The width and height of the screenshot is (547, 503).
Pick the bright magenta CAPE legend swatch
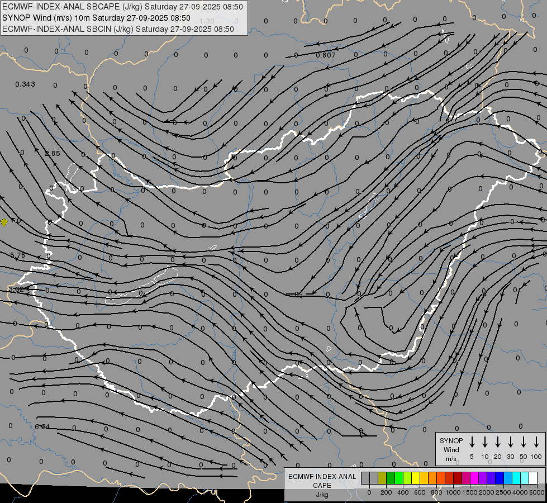474,478
